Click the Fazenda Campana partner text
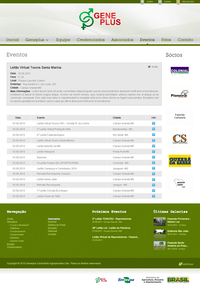 click(x=180, y=116)
